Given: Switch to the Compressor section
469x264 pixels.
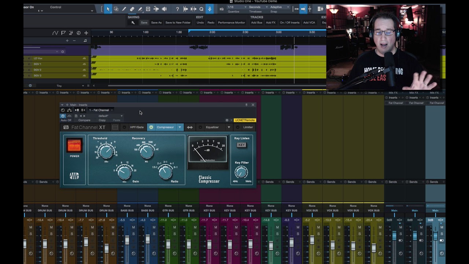Looking at the screenshot, I should click(x=165, y=127).
